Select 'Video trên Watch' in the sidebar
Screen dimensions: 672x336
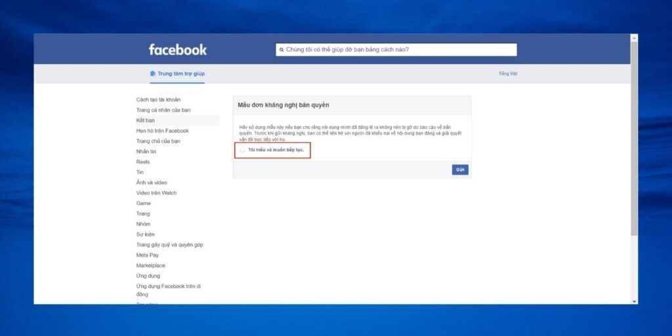(x=156, y=193)
